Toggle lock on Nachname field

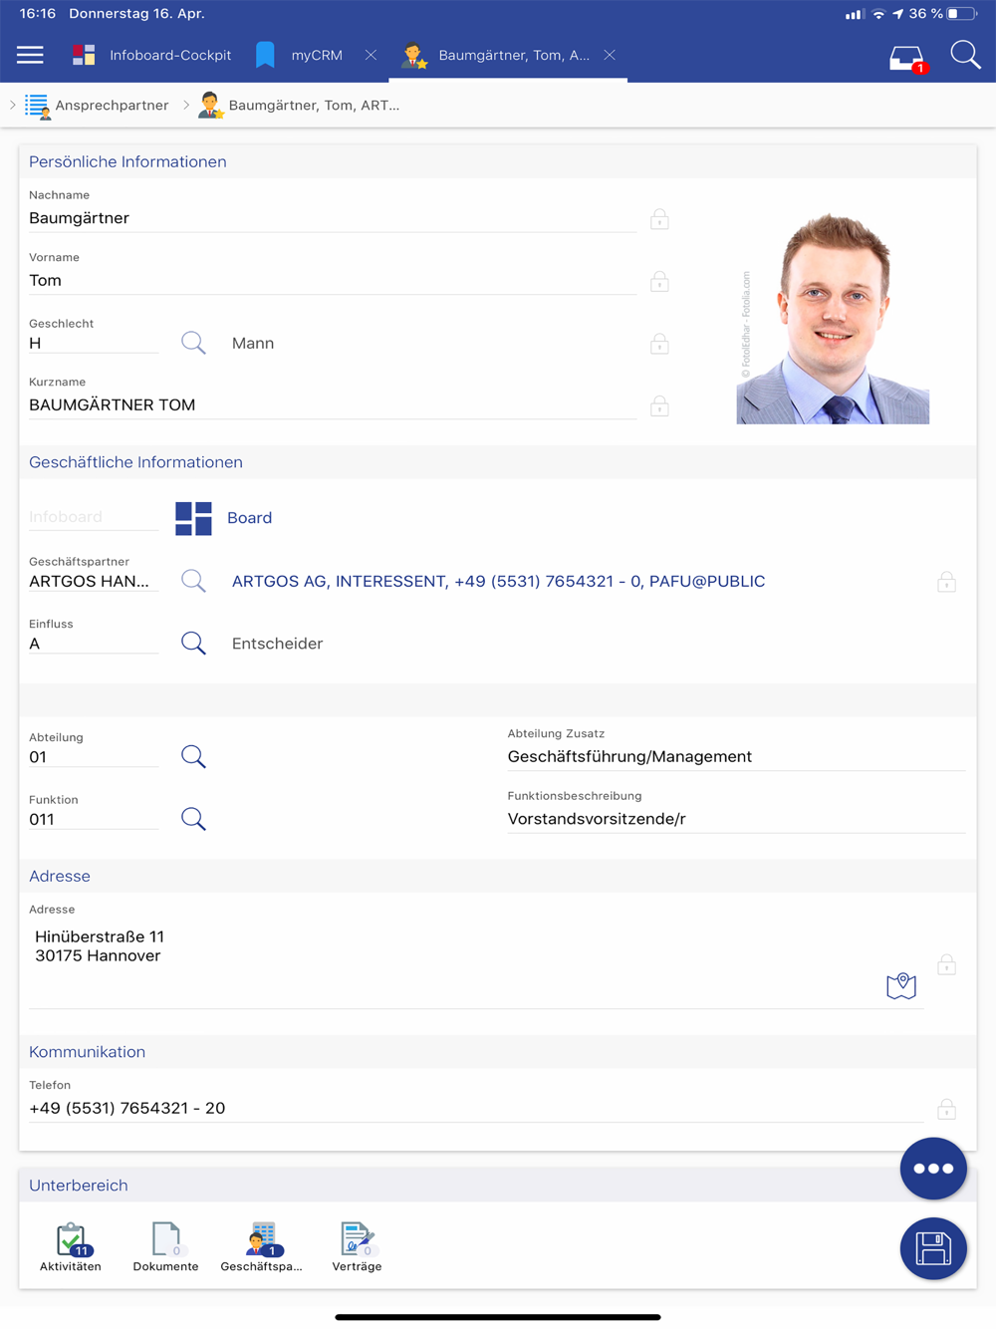pyautogui.click(x=659, y=219)
